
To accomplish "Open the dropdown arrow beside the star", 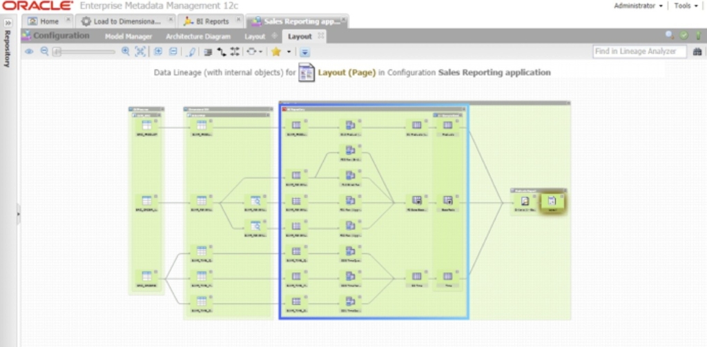I will point(289,52).
